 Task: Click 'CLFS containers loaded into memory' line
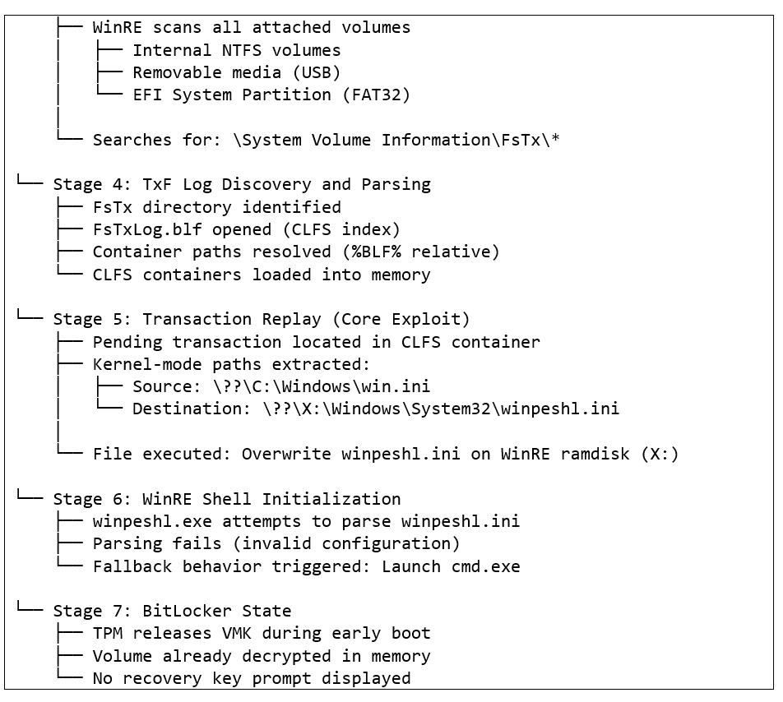coord(262,275)
